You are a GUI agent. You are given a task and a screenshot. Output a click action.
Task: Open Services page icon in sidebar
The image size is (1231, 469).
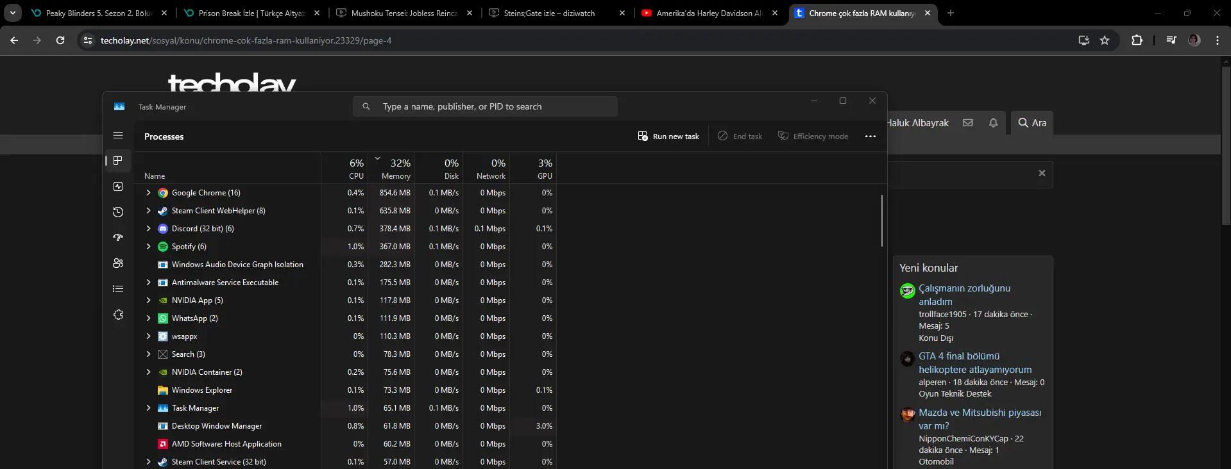click(118, 315)
